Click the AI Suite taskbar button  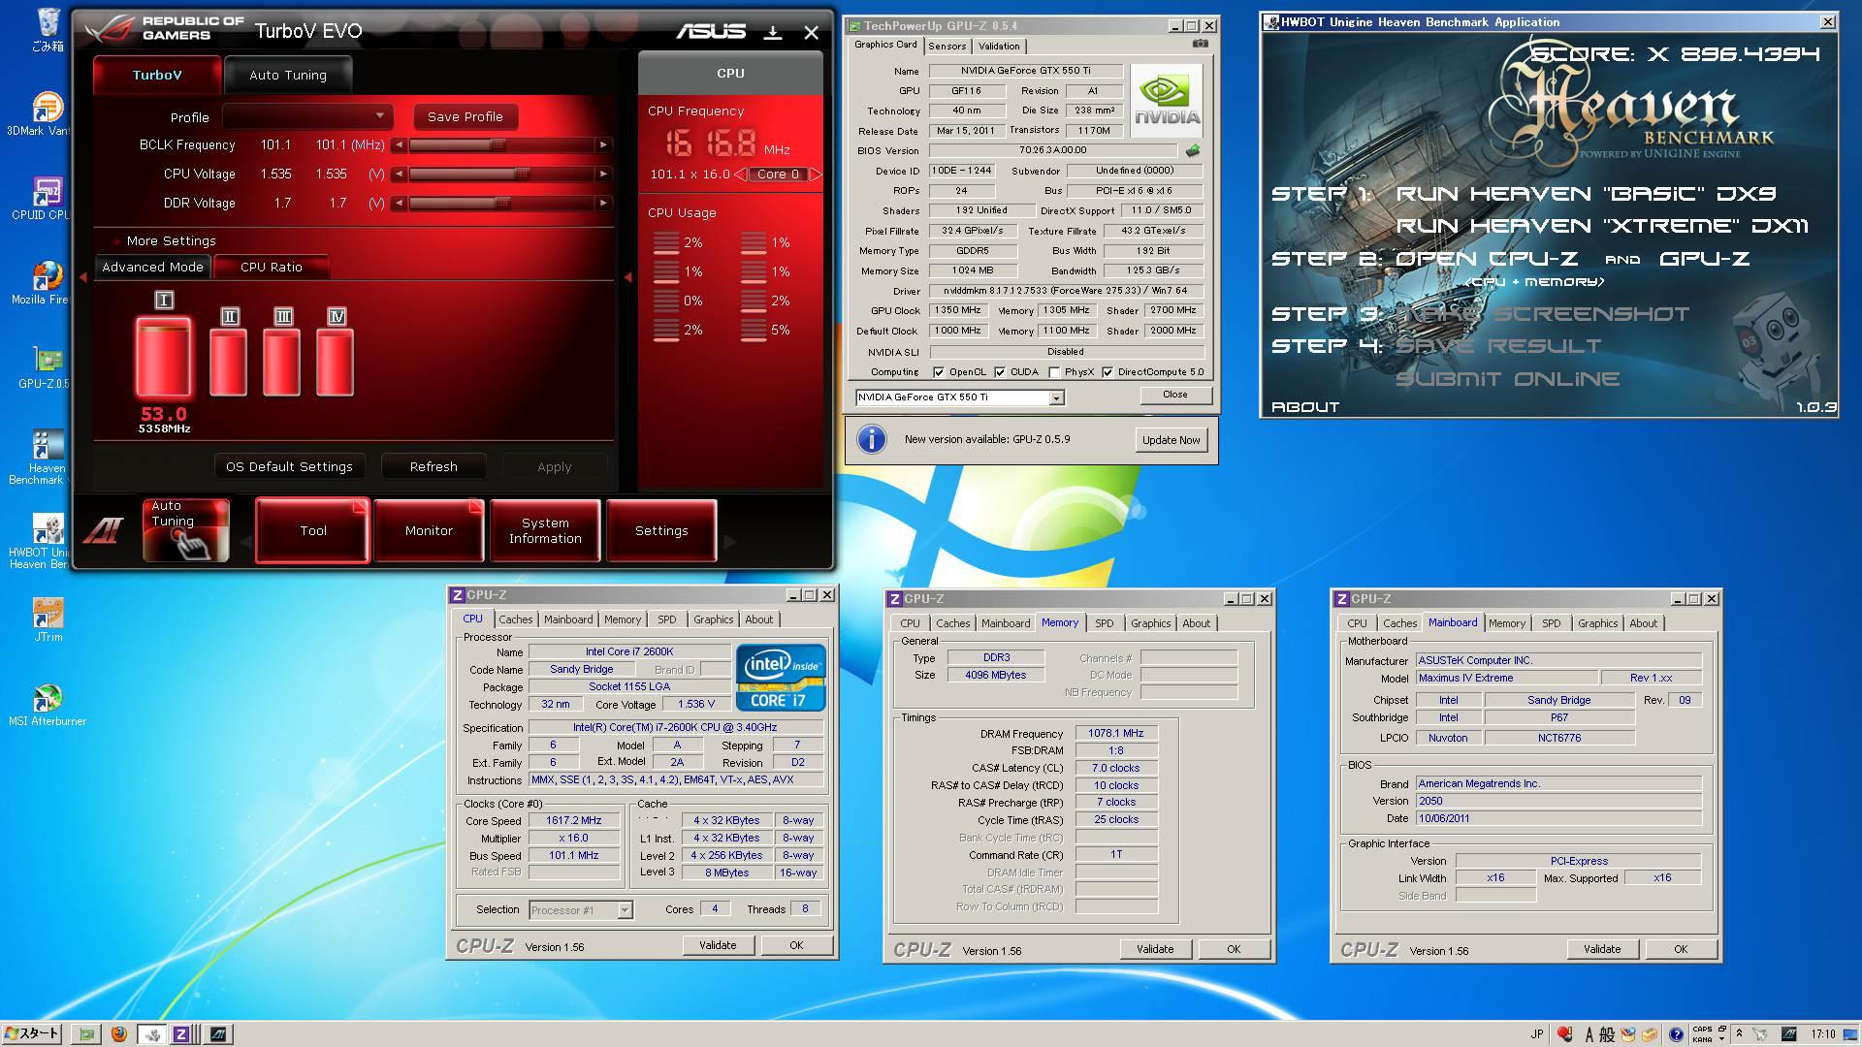[x=218, y=1034]
